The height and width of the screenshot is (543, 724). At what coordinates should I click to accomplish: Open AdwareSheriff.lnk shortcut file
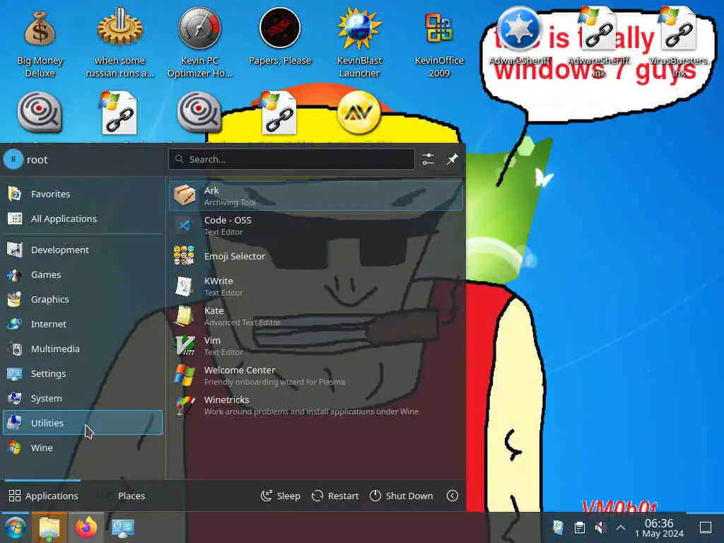[x=599, y=42]
